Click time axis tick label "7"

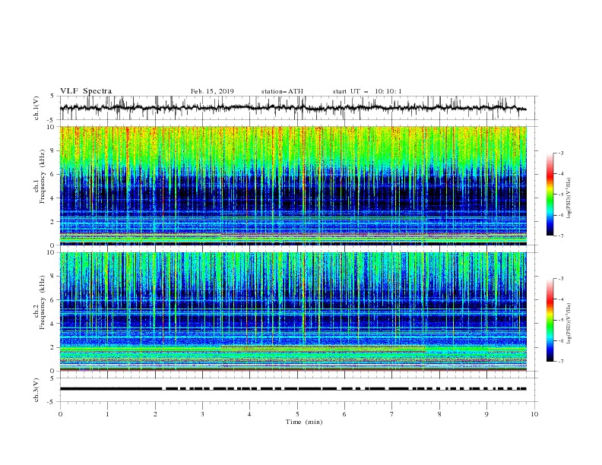point(392,414)
